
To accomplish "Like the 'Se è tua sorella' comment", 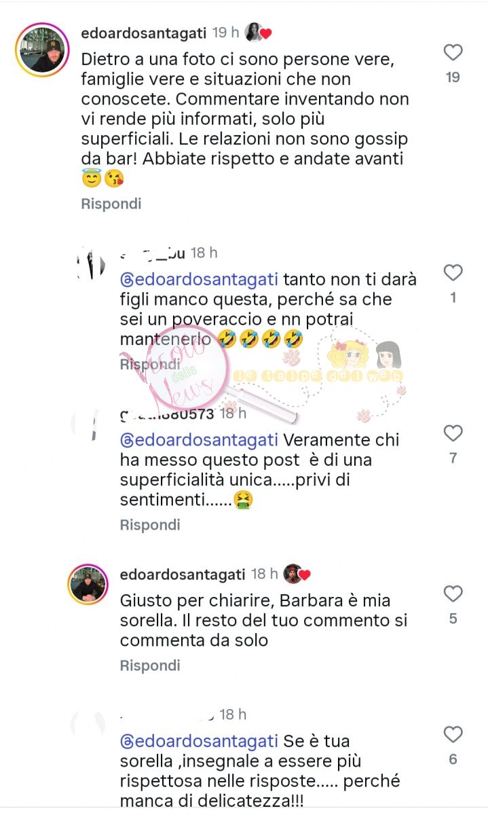I will pos(453,735).
